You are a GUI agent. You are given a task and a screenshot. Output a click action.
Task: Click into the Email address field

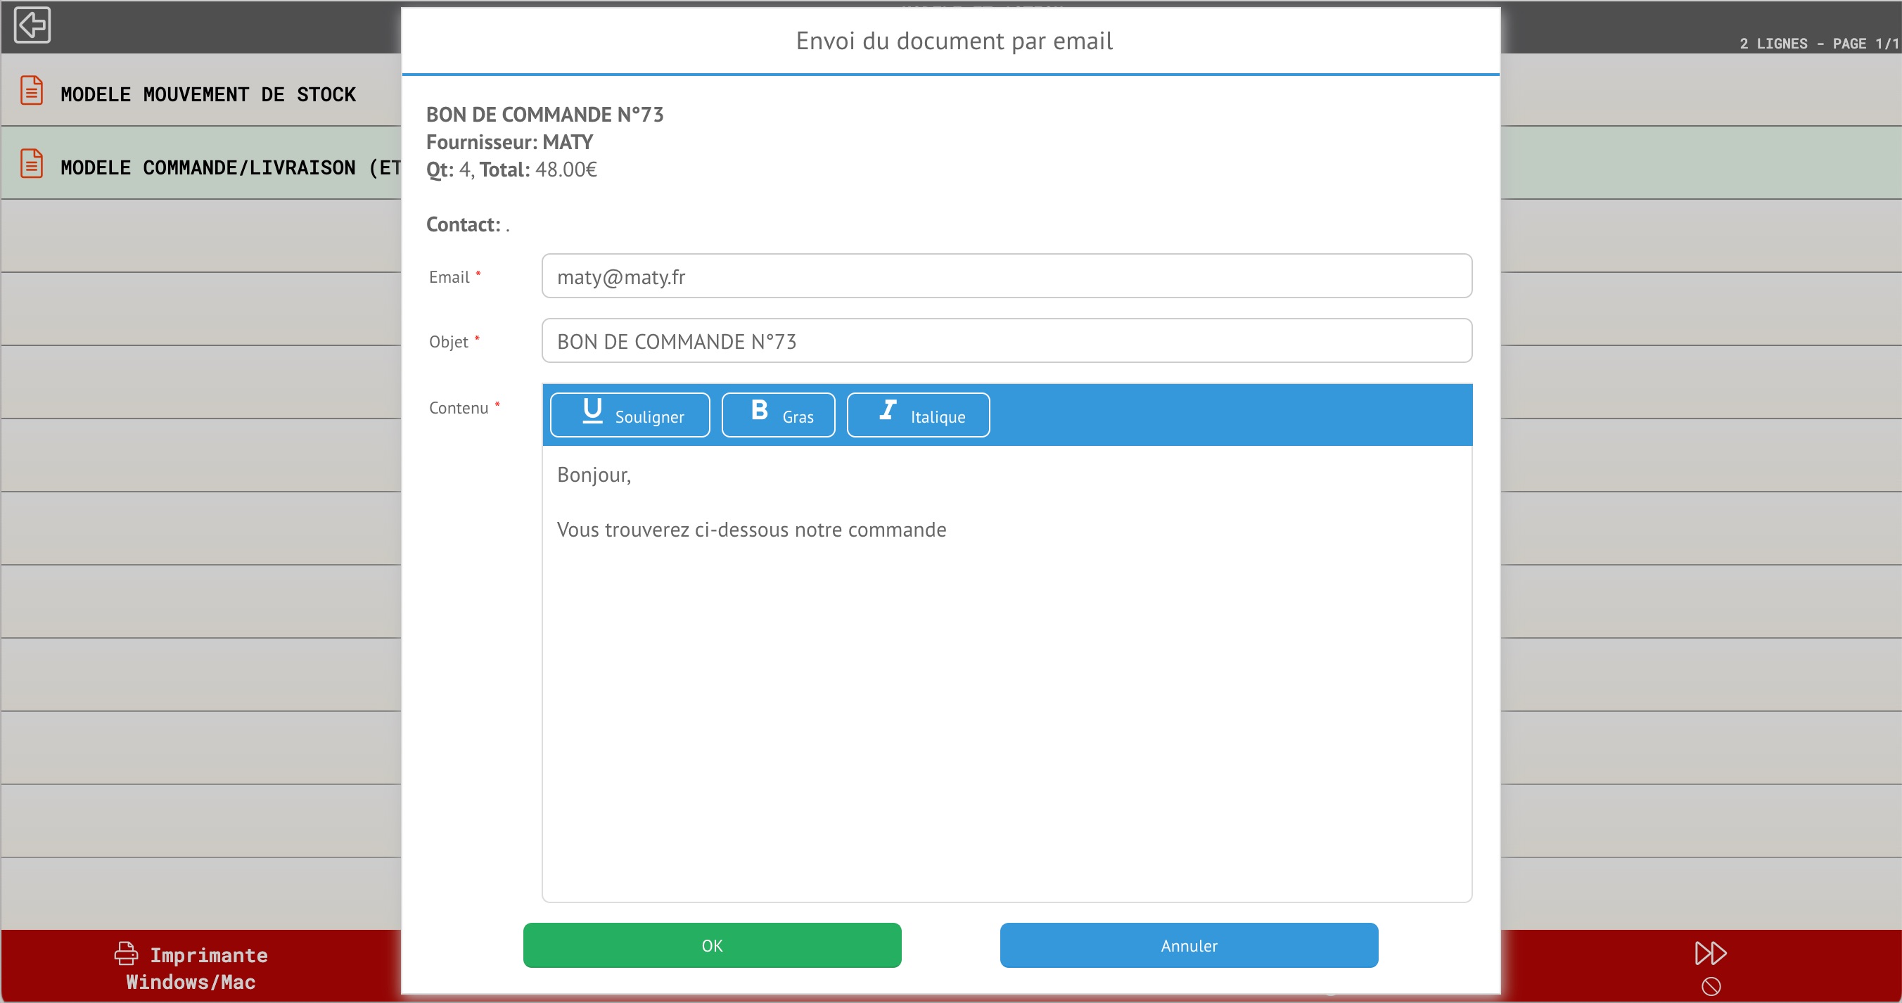click(x=1007, y=276)
